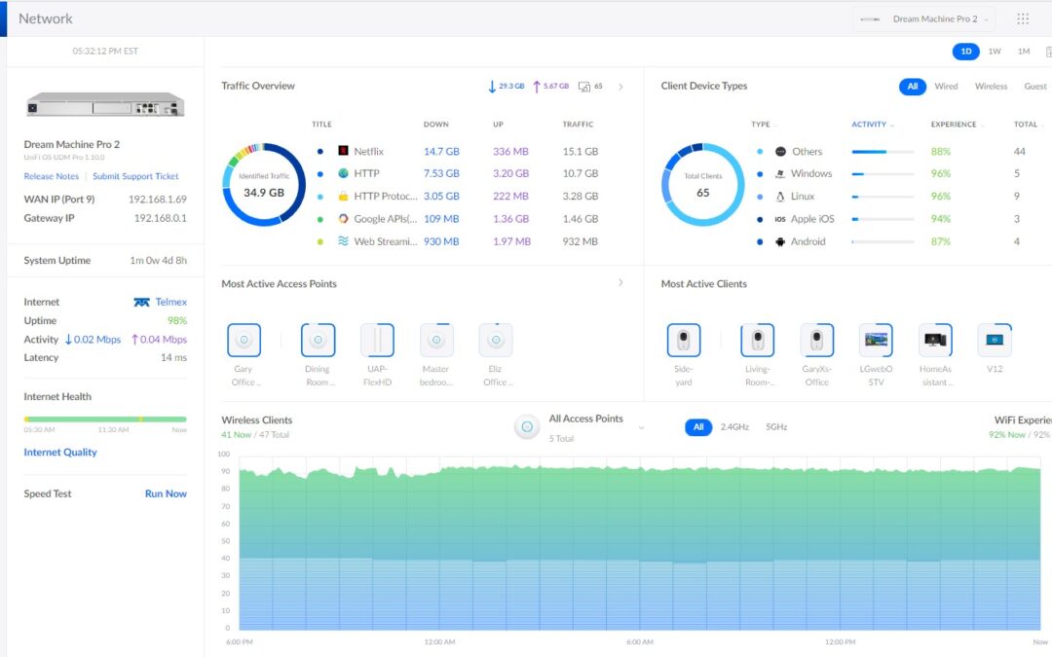
Task: Select the LGwebOSTV client icon
Action: 876,341
